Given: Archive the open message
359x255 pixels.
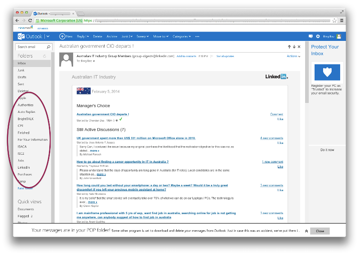Looking at the screenshot, I should pyautogui.click(x=112, y=36).
